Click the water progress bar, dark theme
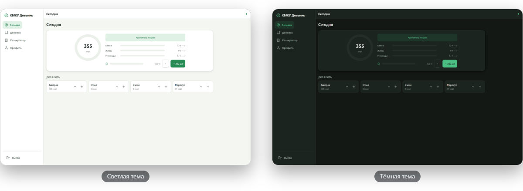The width and height of the screenshot is (523, 191). tap(398, 64)
